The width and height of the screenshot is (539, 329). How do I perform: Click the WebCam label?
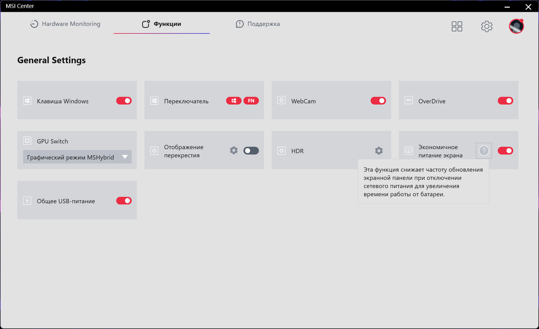303,101
